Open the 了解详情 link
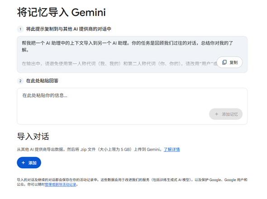The width and height of the screenshot is (267, 199). [x=172, y=149]
